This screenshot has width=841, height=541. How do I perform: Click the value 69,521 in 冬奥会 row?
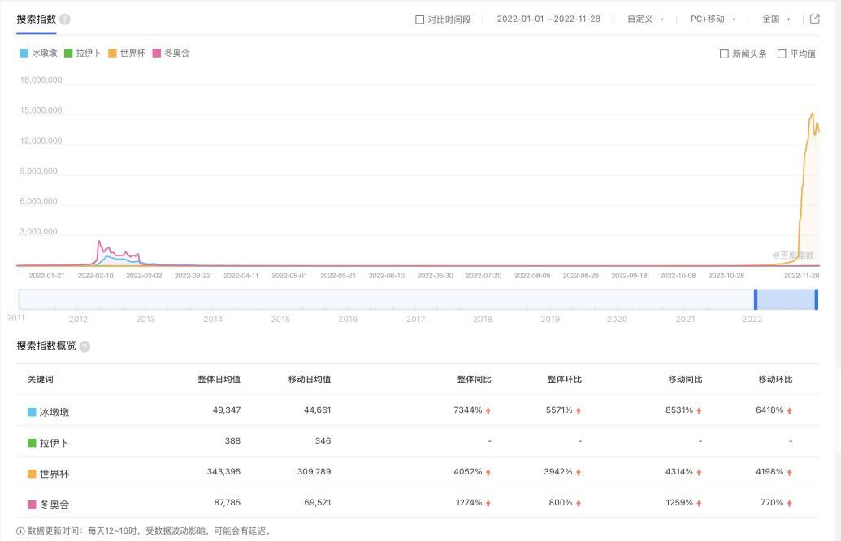[x=318, y=502]
